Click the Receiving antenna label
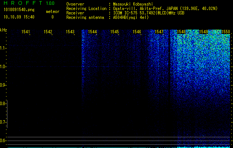The image size is (233, 148). (85, 17)
